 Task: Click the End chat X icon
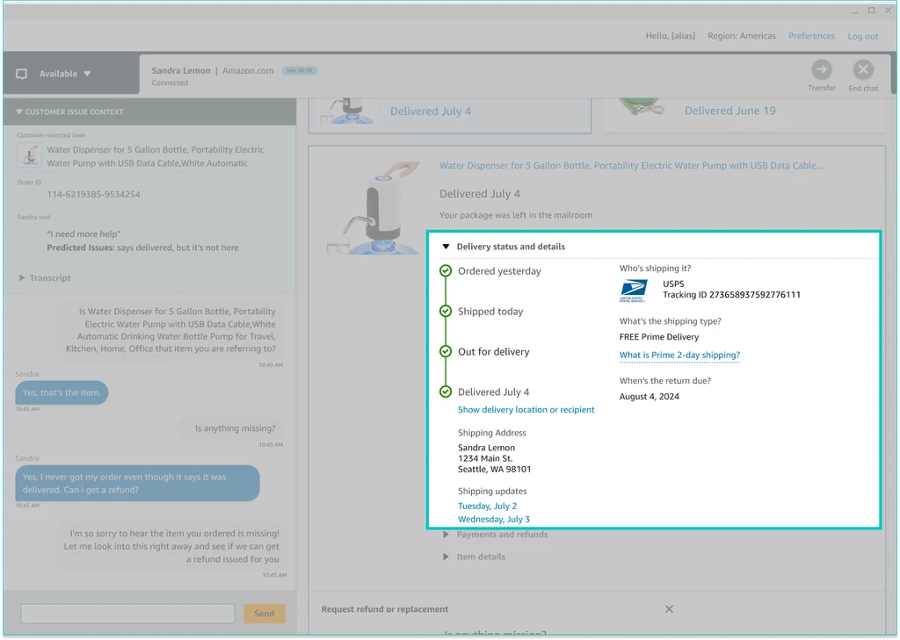863,70
